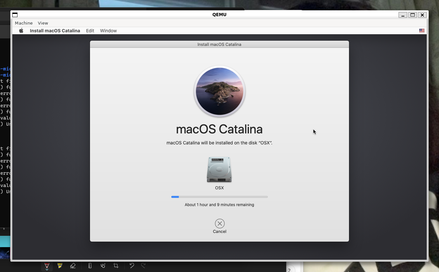
Task: Click the 'will be installed on the disk' message
Action: [219, 143]
